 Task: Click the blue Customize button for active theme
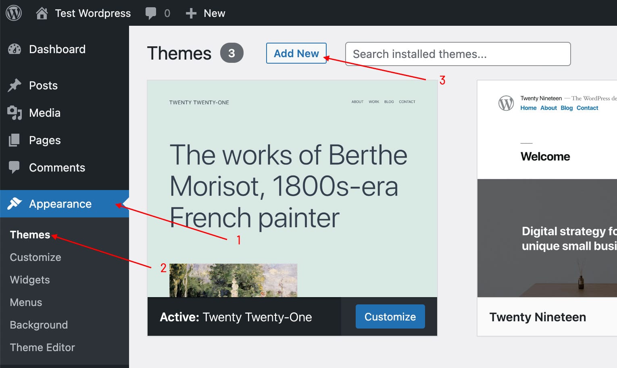point(390,317)
